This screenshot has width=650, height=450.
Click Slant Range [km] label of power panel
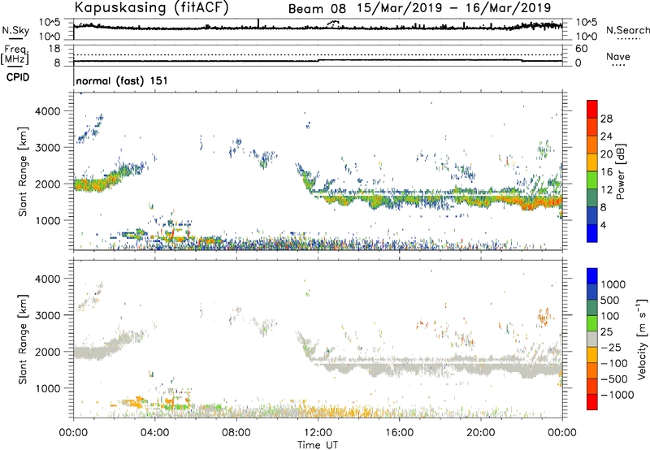coord(23,171)
